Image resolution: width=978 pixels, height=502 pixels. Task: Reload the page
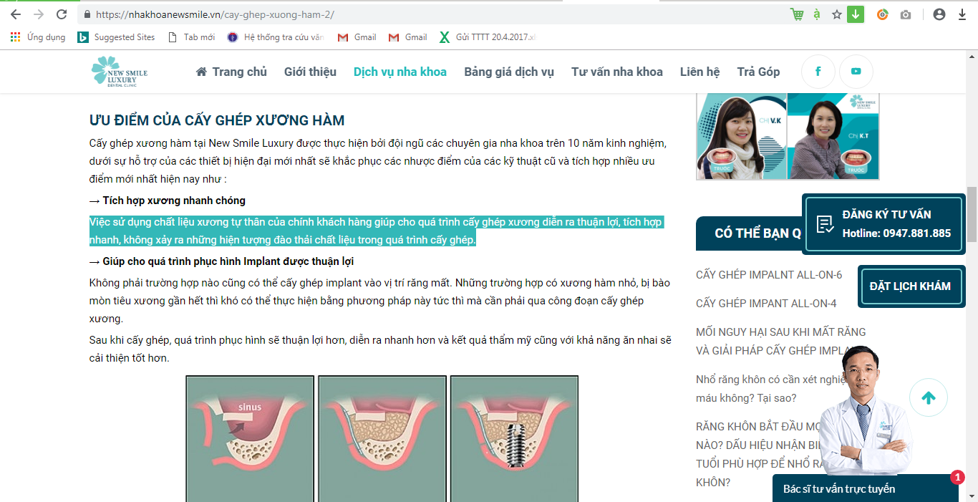pos(62,14)
